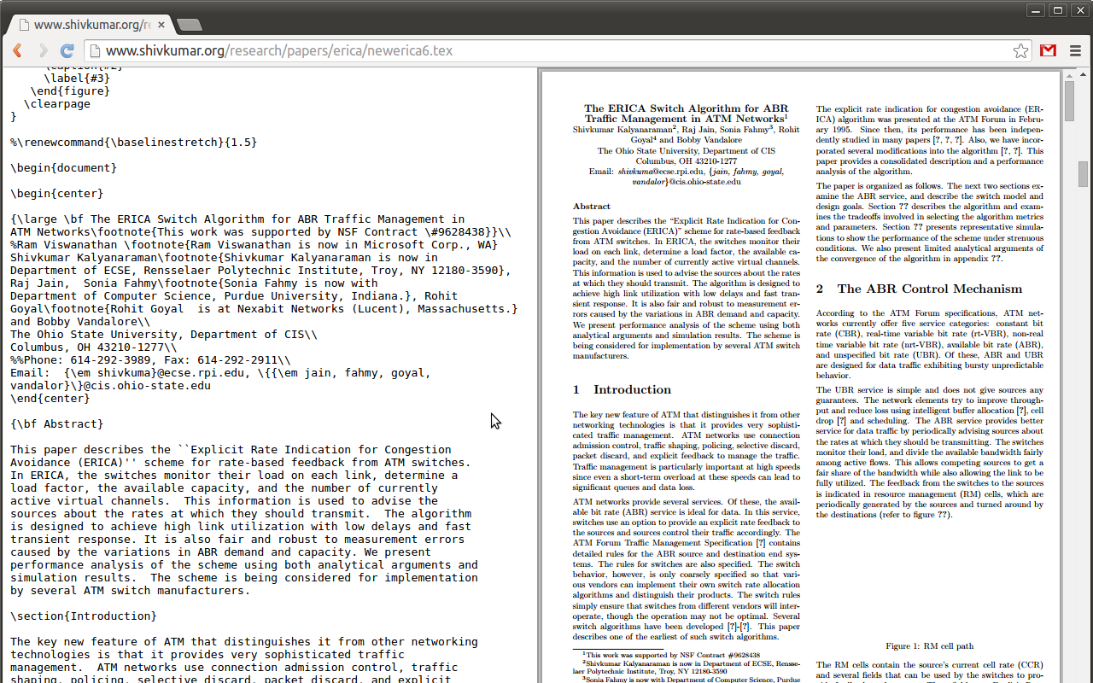Reload the page with the refresh icon

[x=67, y=51]
